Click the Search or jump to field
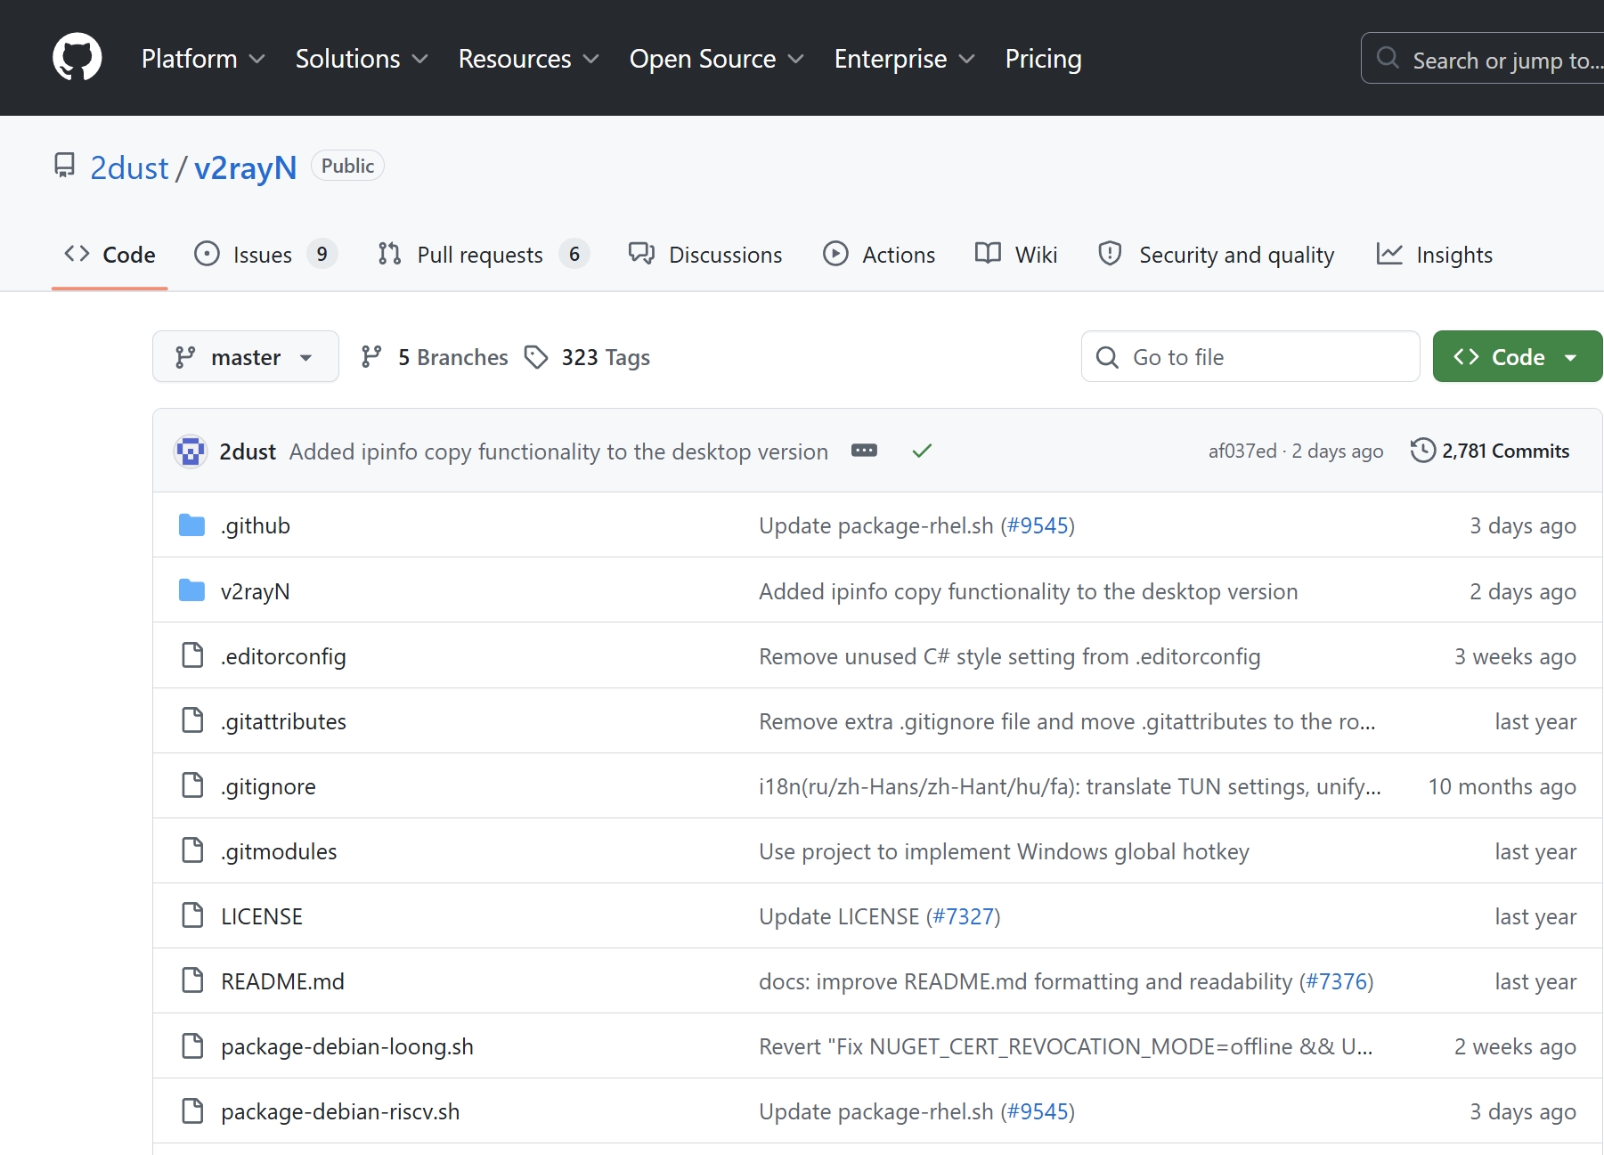Image resolution: width=1604 pixels, height=1155 pixels. pos(1482,59)
